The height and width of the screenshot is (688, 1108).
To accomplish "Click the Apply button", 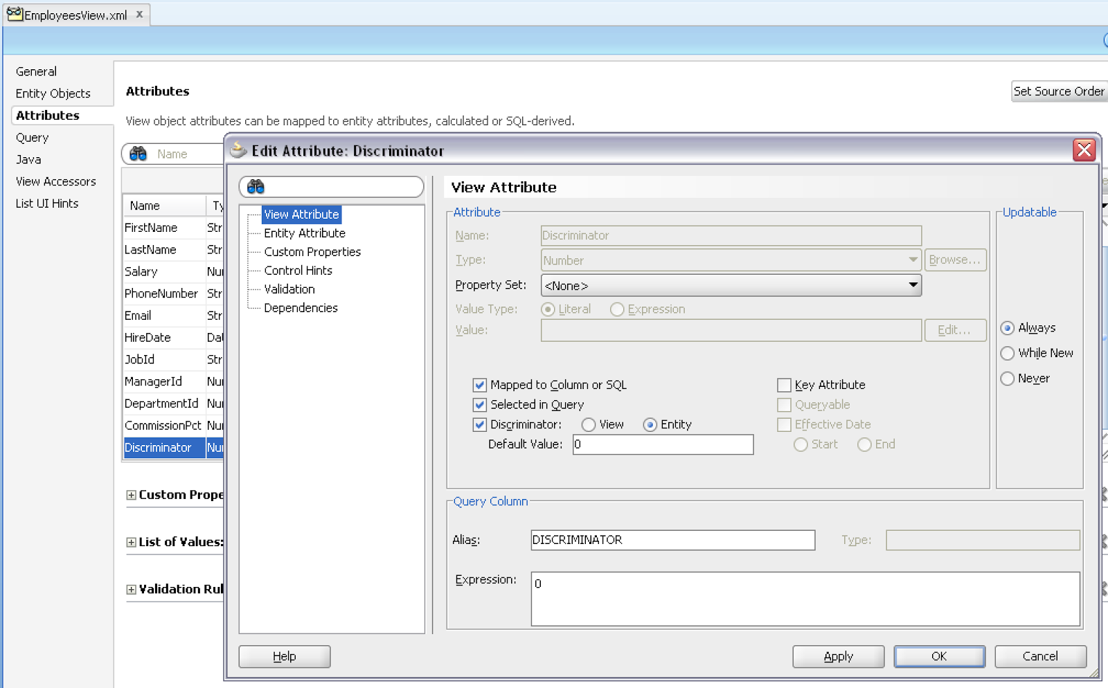I will click(x=839, y=656).
